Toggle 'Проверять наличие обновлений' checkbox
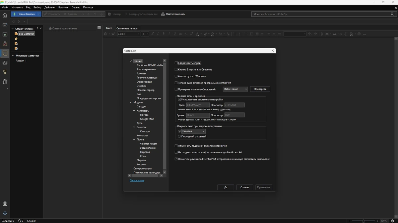Viewport: 398px width, 223px height. (176, 89)
